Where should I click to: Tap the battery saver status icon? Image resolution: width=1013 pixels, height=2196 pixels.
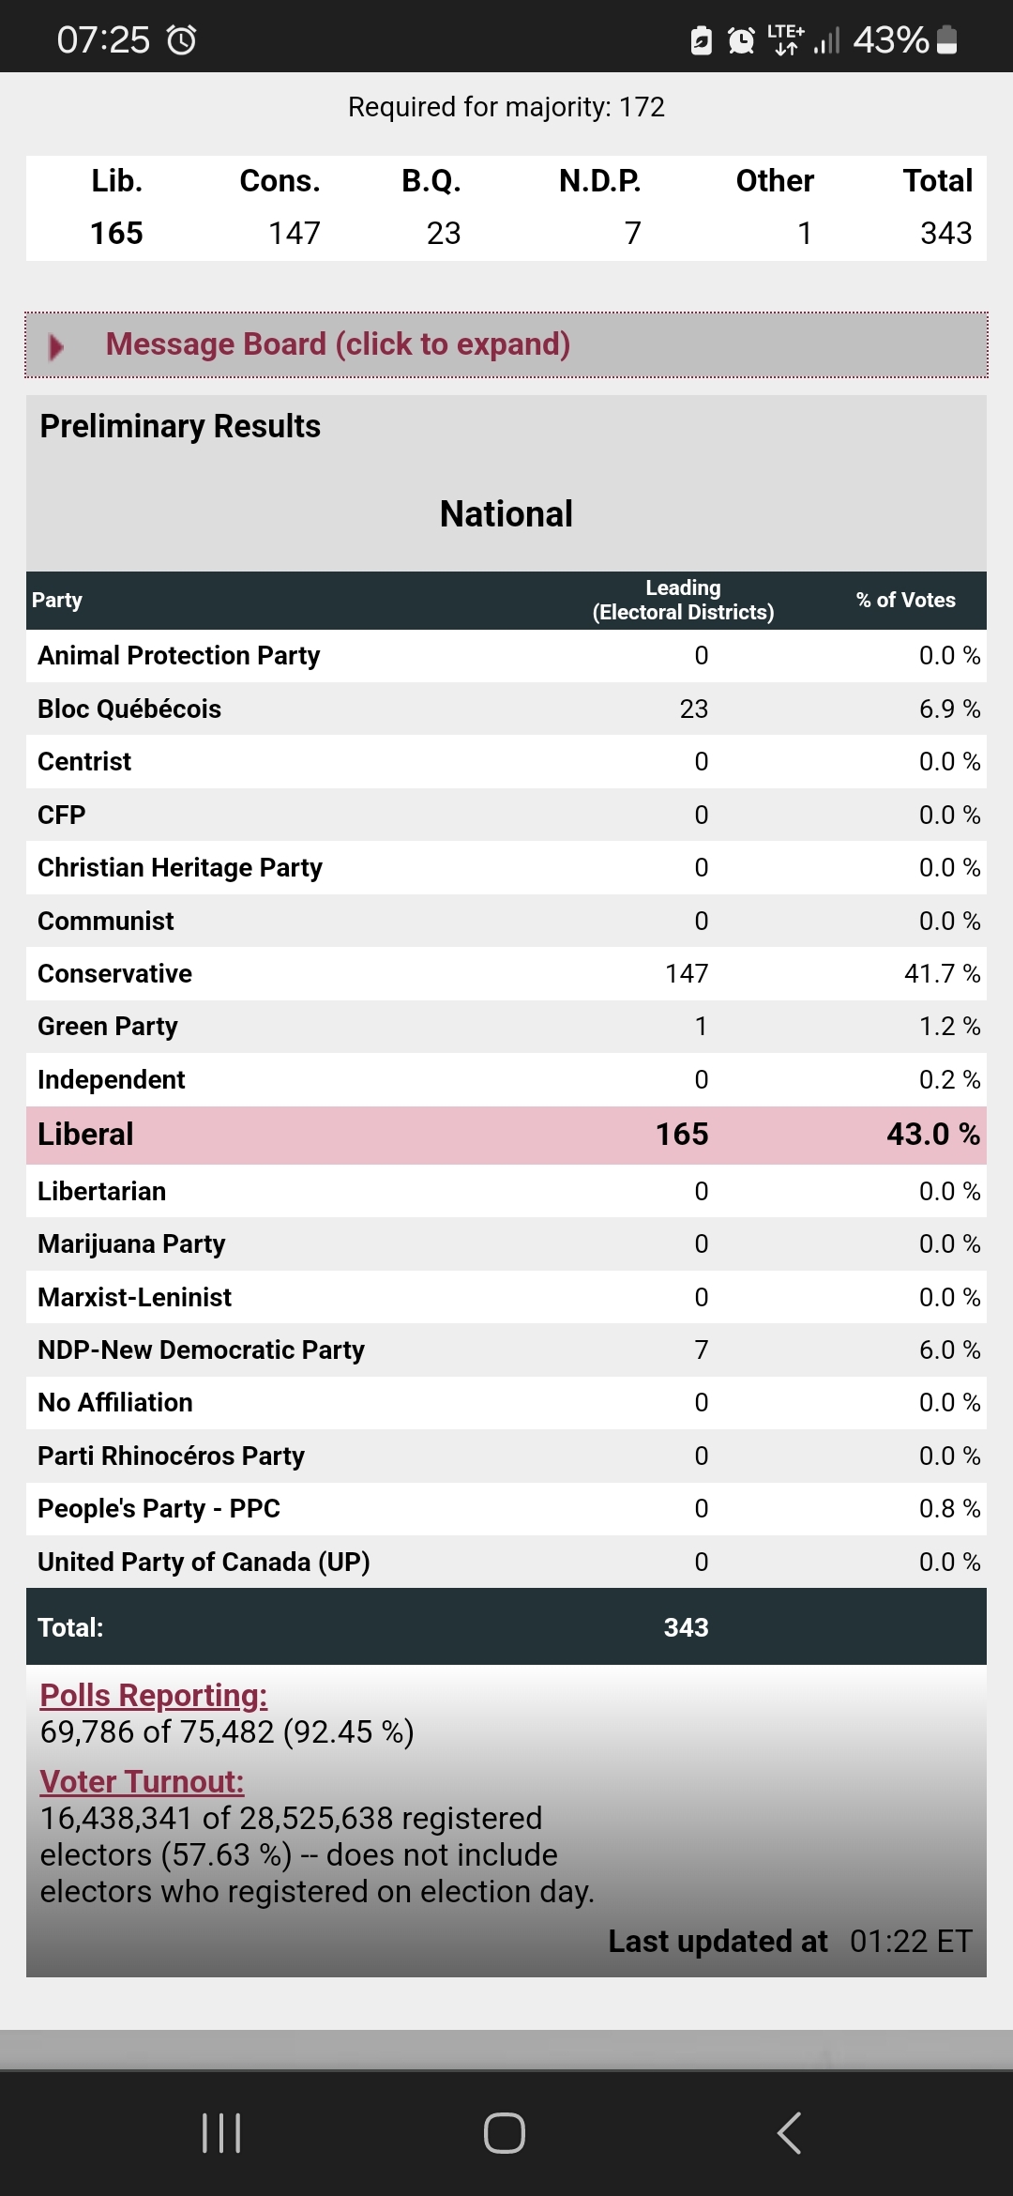coord(701,40)
